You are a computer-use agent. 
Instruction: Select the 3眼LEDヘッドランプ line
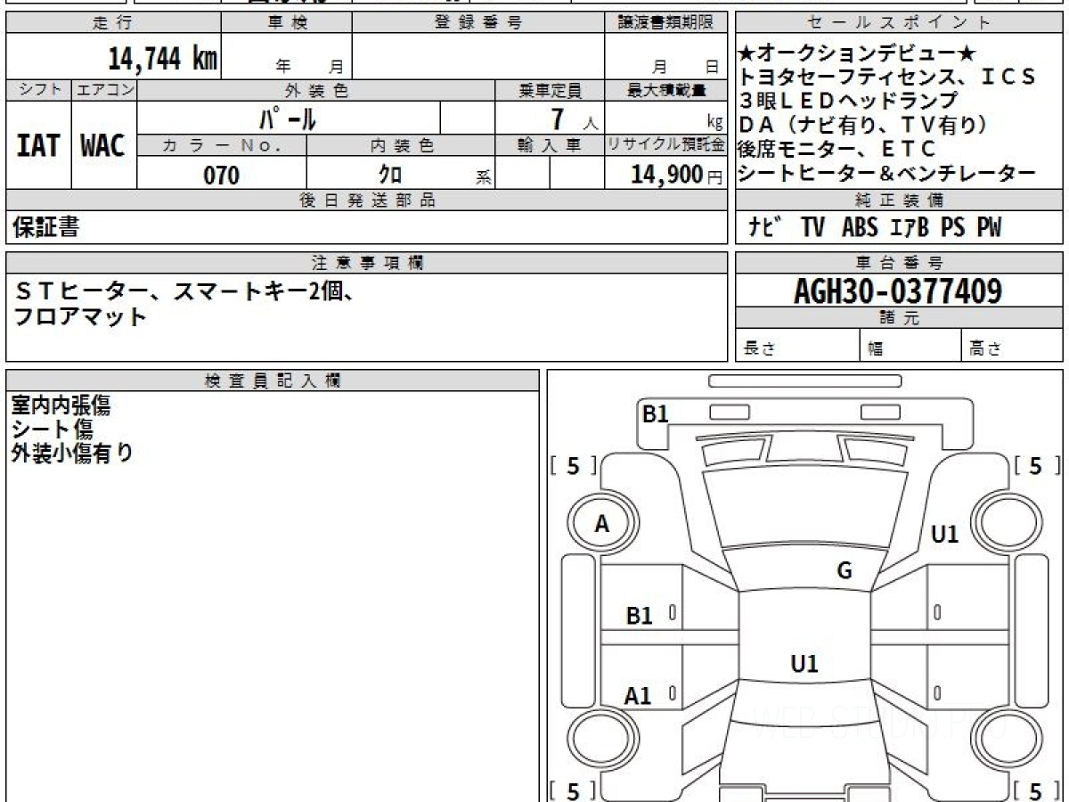click(847, 101)
